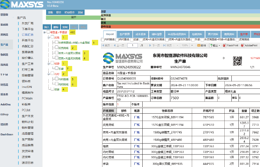Select 物料流 in the left module sidebar
The width and height of the screenshot is (260, 167).
click(x=4, y=55)
